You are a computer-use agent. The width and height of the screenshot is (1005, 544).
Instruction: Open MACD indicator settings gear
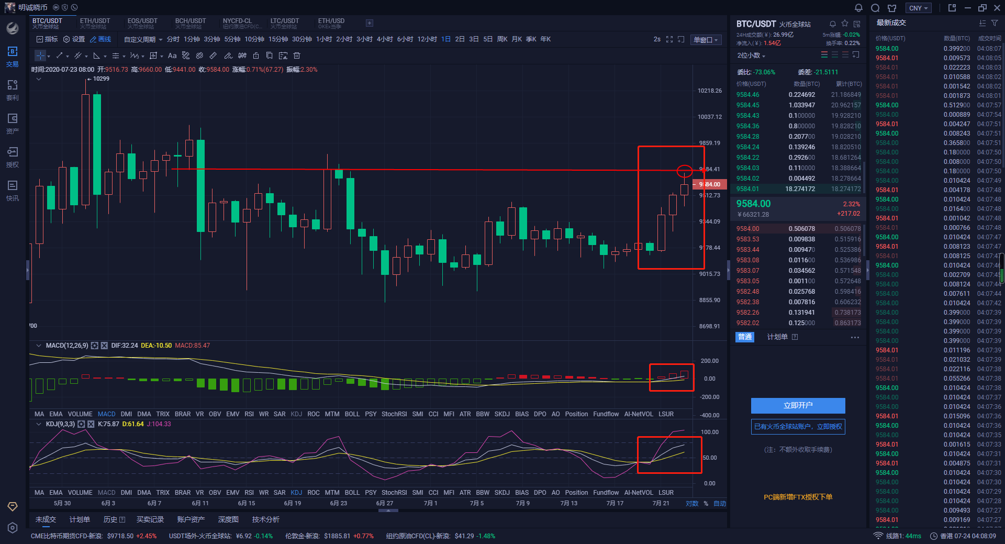(x=95, y=346)
